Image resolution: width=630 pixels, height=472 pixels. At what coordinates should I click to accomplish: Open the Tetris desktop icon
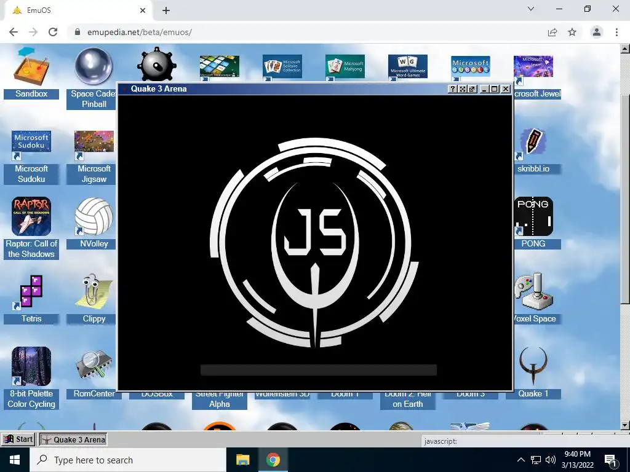[x=31, y=291]
